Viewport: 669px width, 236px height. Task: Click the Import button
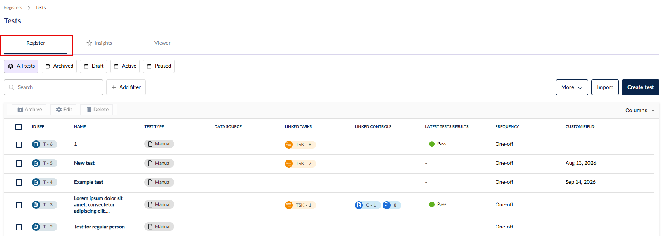click(605, 87)
